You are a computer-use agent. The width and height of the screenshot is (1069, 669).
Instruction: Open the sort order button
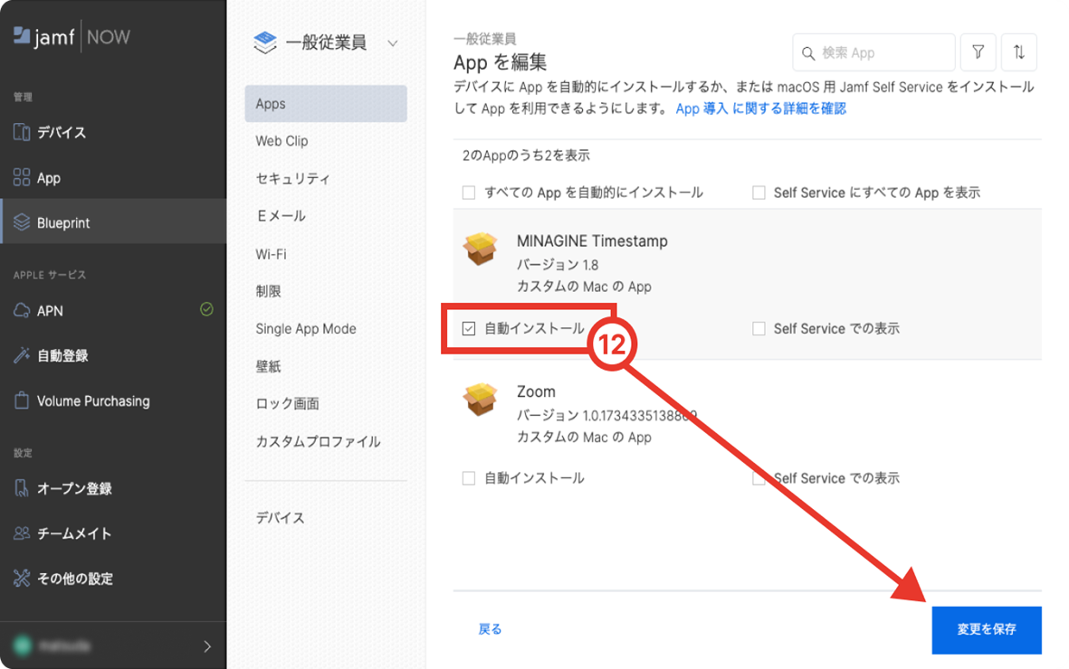1018,52
